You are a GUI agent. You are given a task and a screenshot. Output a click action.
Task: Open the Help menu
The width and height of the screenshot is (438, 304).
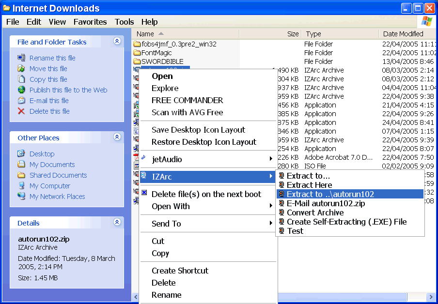point(149,22)
